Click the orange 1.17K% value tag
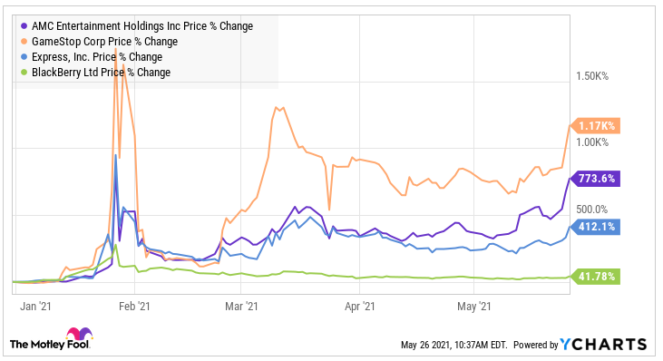Screen dimensions: 663x361 tap(595, 126)
